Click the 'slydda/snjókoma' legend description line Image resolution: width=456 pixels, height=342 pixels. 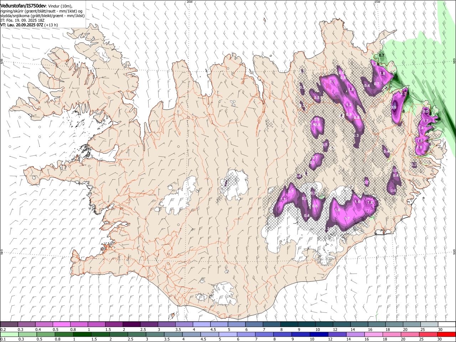click(42, 16)
